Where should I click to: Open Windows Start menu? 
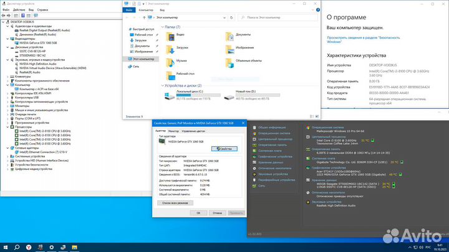click(x=6, y=248)
